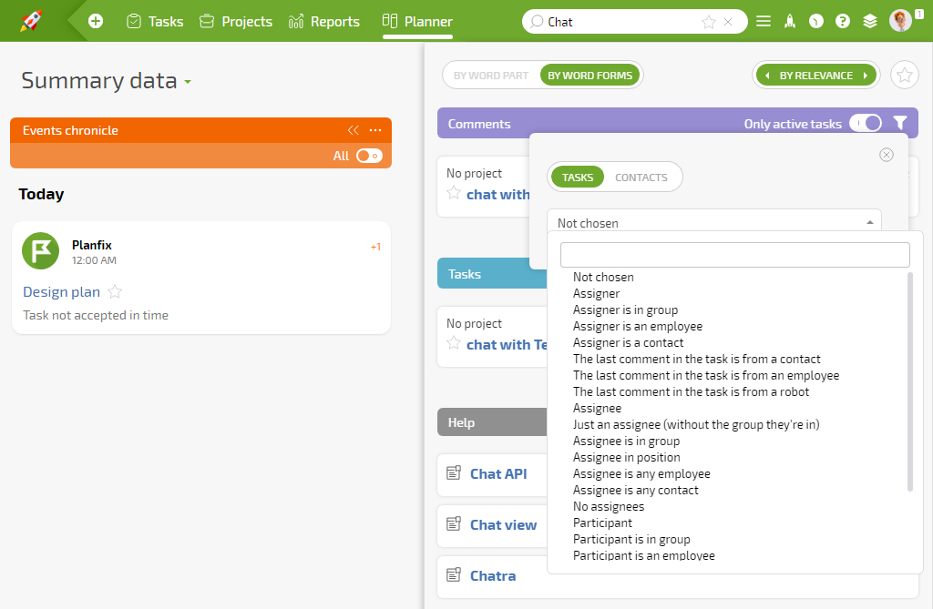This screenshot has width=933, height=609.
Task: Open the Planner tab in the header
Action: (x=417, y=22)
